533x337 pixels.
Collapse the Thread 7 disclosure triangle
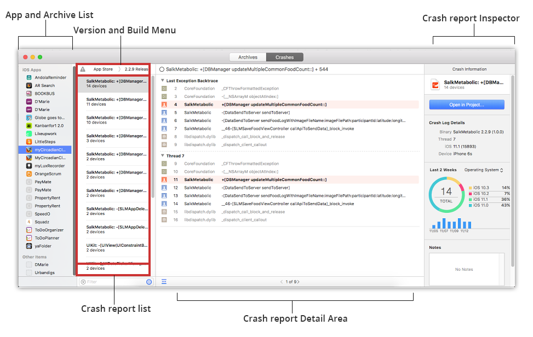[163, 156]
